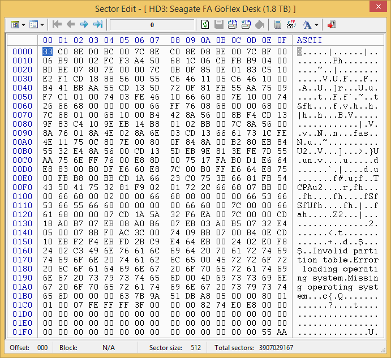Jump to the last sector
The height and width of the screenshot is (358, 391).
[98, 24]
